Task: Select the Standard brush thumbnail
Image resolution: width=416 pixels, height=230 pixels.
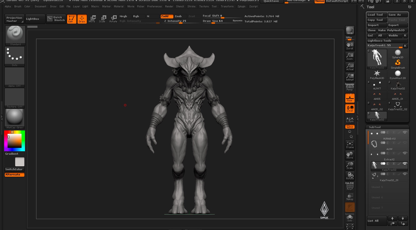Action: tap(15, 36)
